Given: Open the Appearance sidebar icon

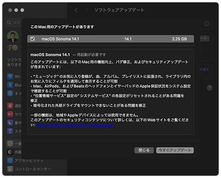Looking at the screenshot, I should pyautogui.click(x=10, y=152).
